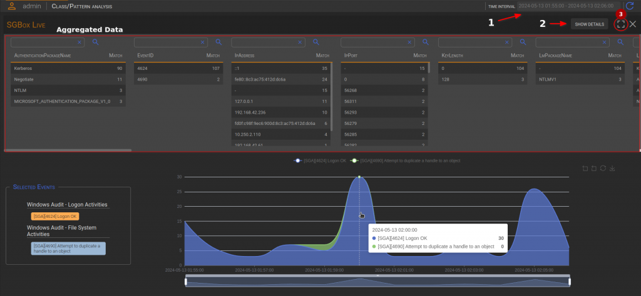Close the SGBox Live panel
This screenshot has width=641, height=296.
(x=633, y=24)
